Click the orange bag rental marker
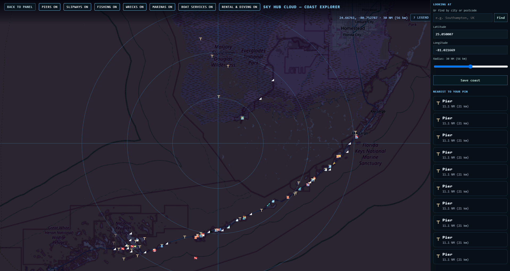Image resolution: width=510 pixels, height=271 pixels. pos(288,197)
